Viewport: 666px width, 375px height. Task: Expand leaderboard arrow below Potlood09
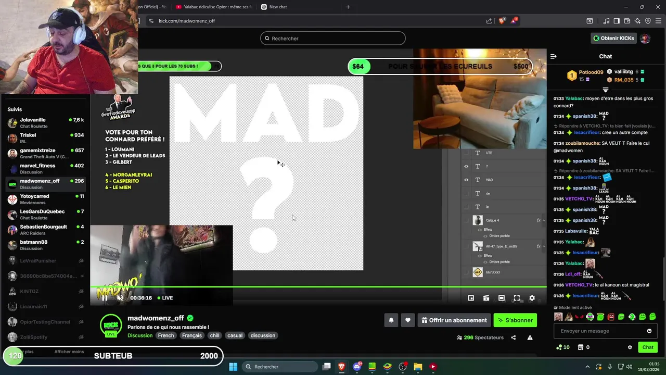[605, 90]
